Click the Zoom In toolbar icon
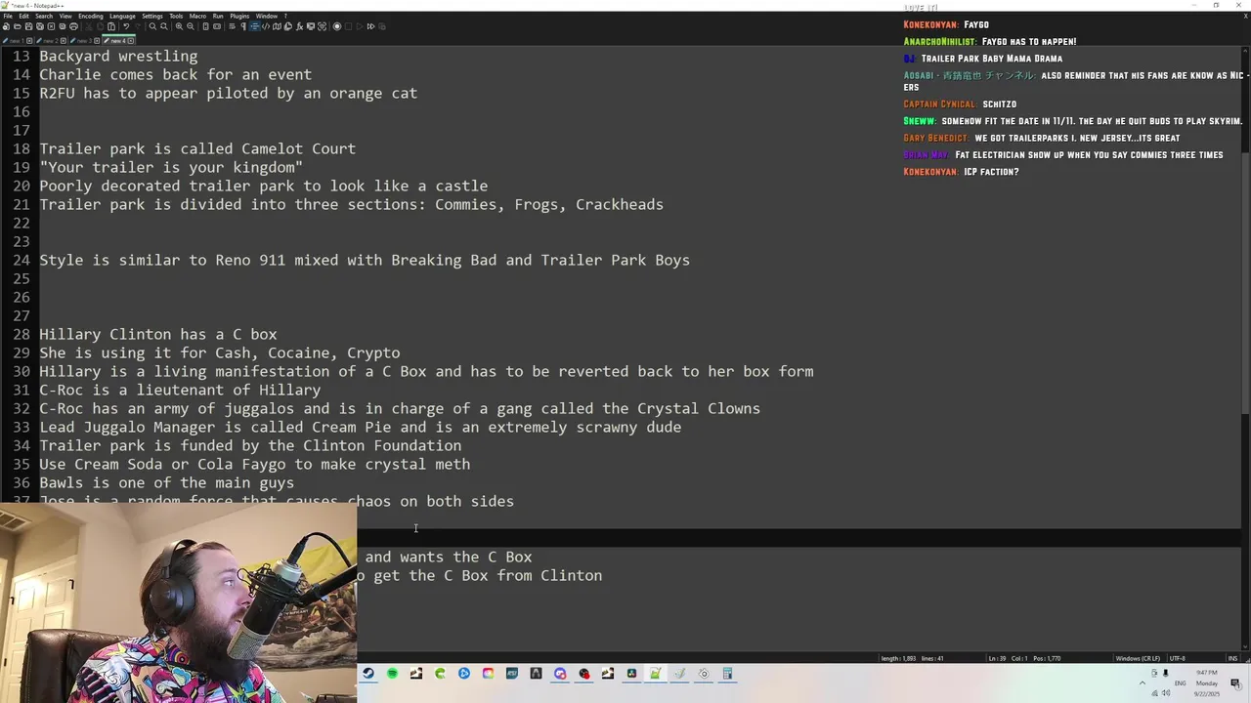This screenshot has width=1251, height=703. coord(179,26)
